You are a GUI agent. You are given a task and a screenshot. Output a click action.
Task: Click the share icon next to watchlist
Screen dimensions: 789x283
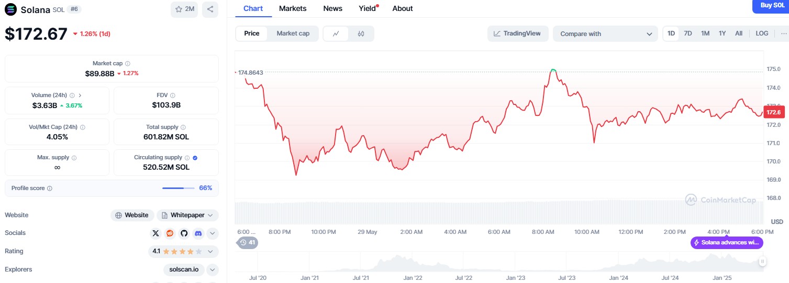coord(210,9)
